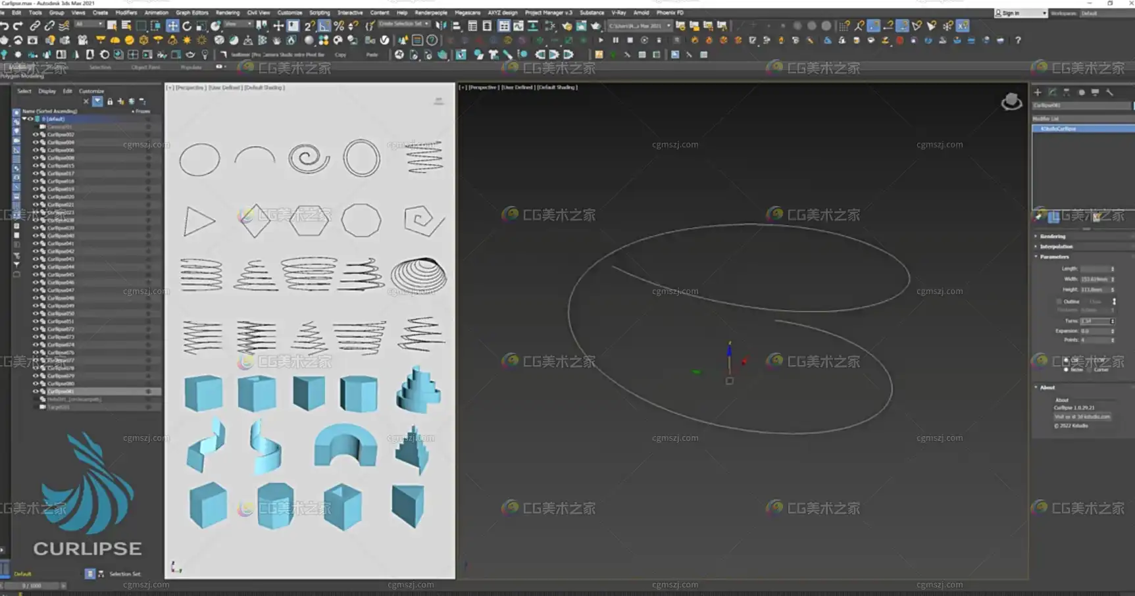Activate the Select and Rotate tool
This screenshot has height=596, width=1135.
click(x=187, y=26)
